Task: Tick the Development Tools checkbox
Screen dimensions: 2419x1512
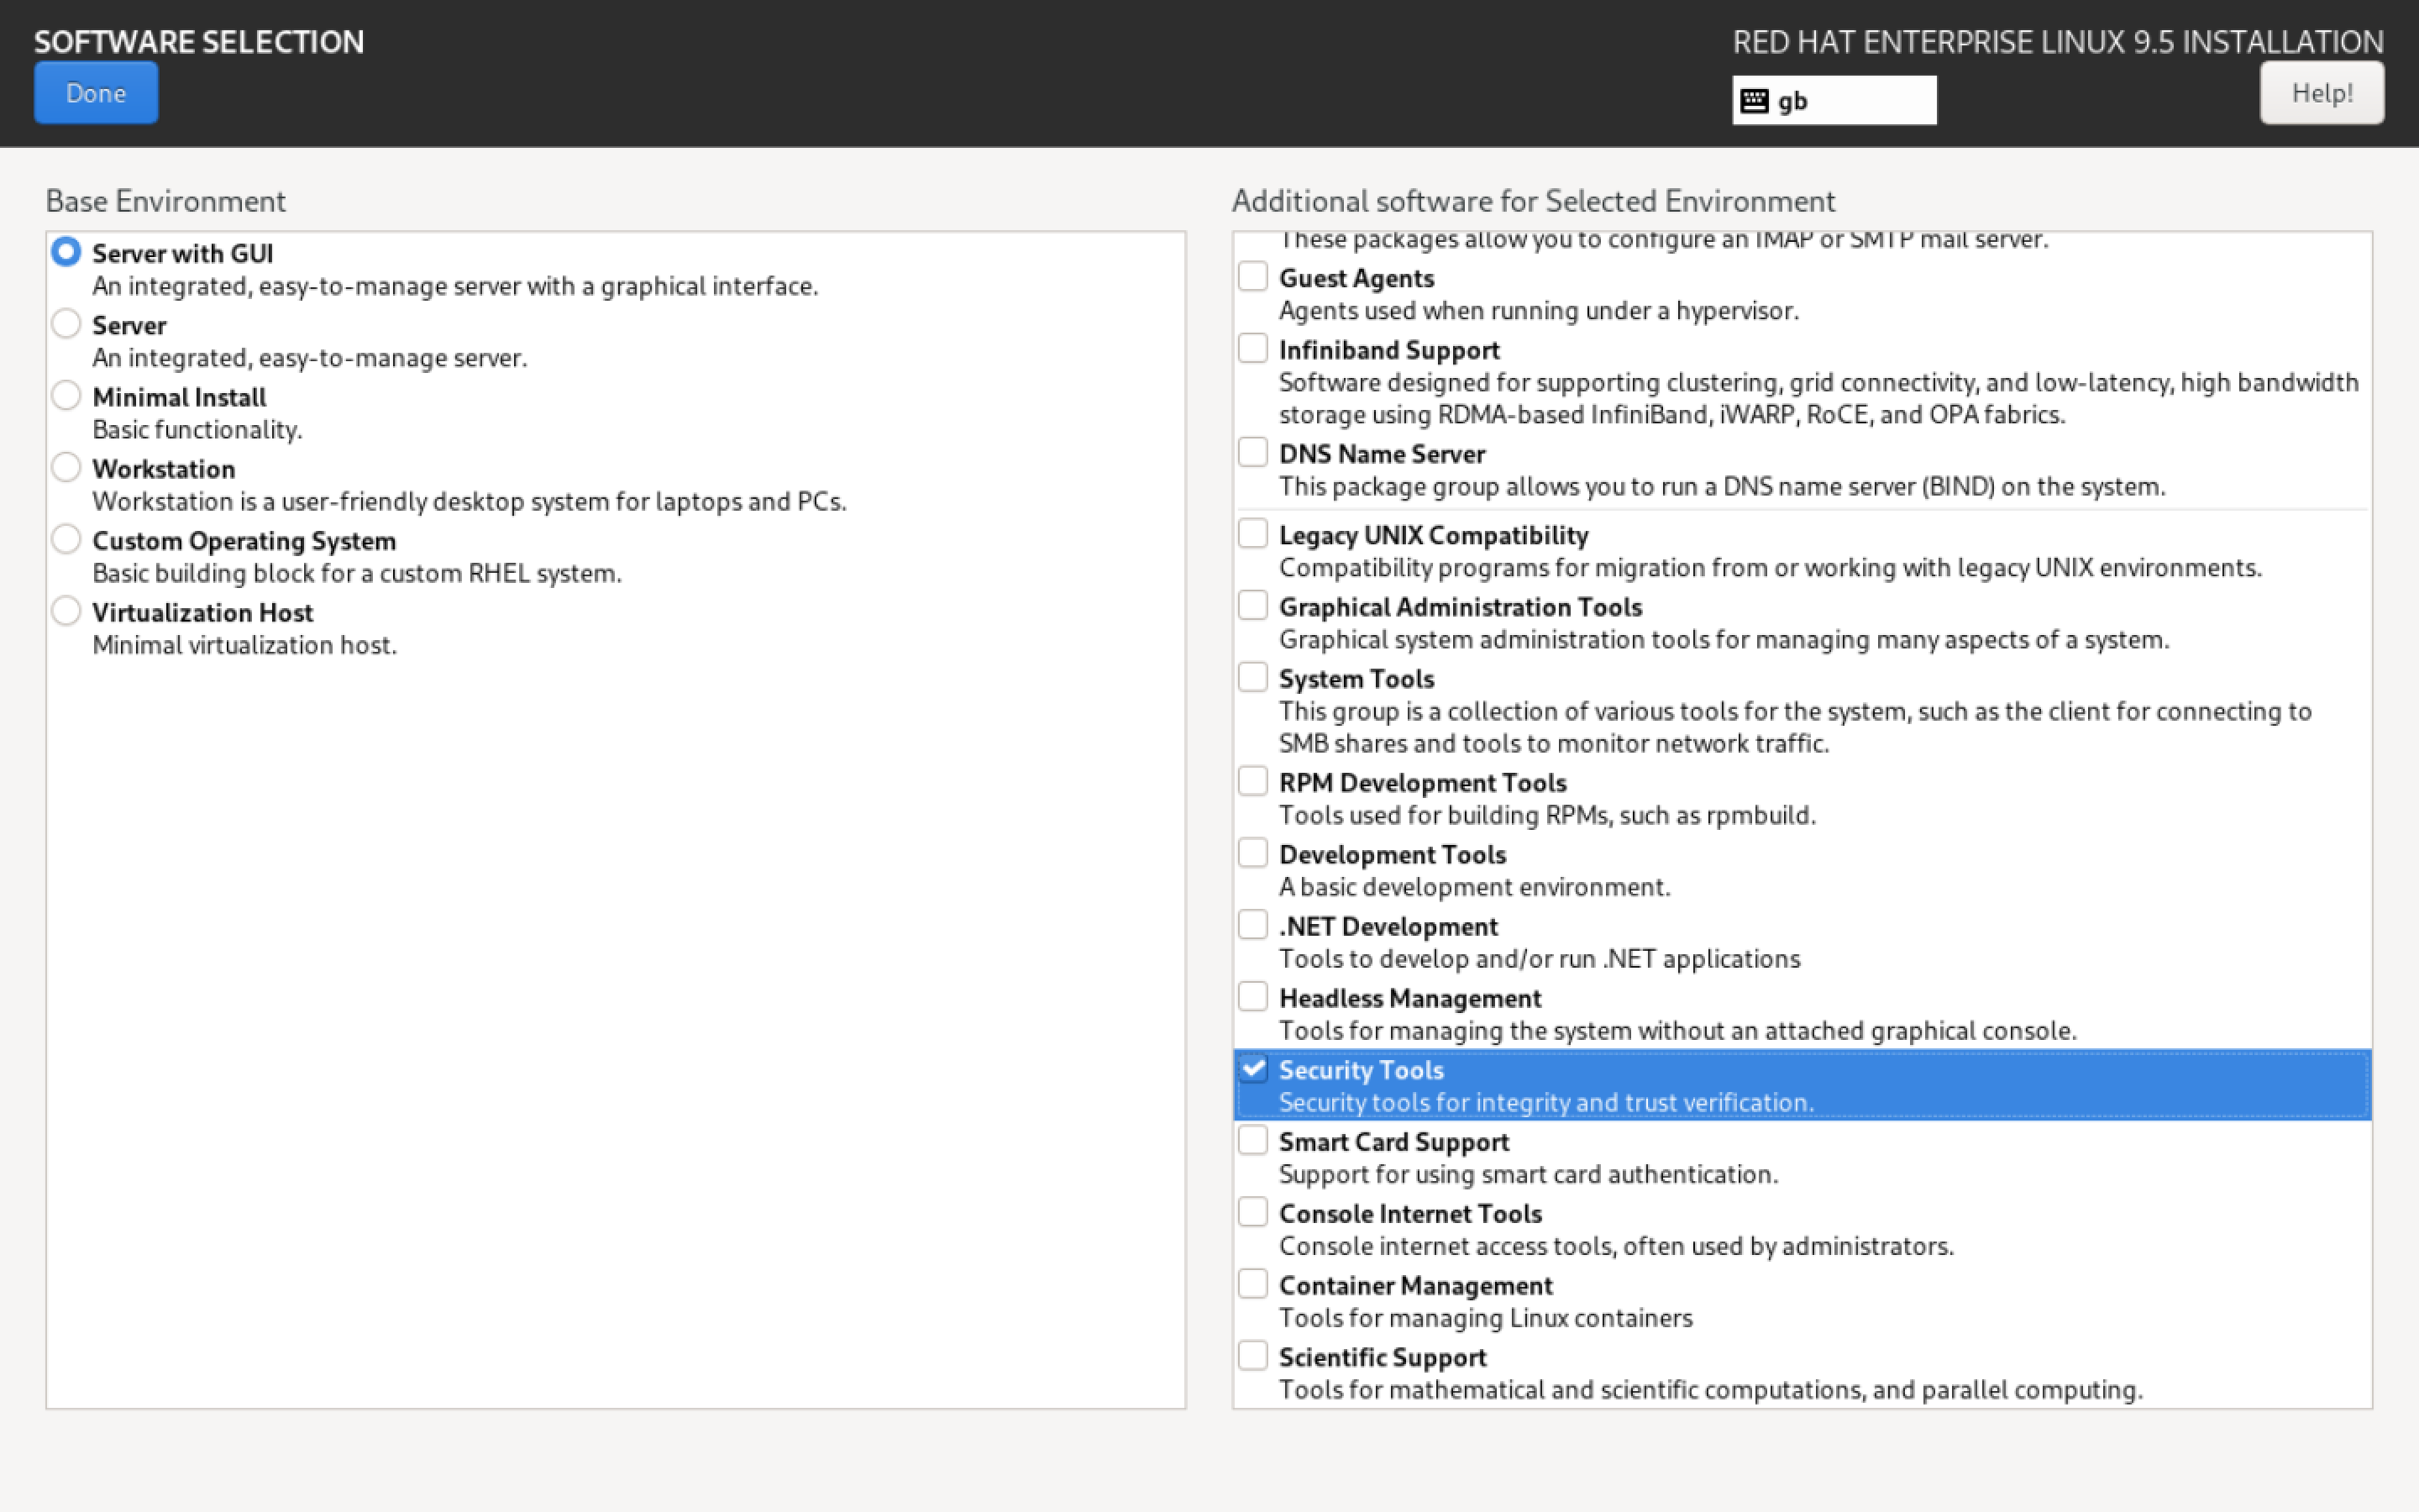Action: click(1252, 853)
